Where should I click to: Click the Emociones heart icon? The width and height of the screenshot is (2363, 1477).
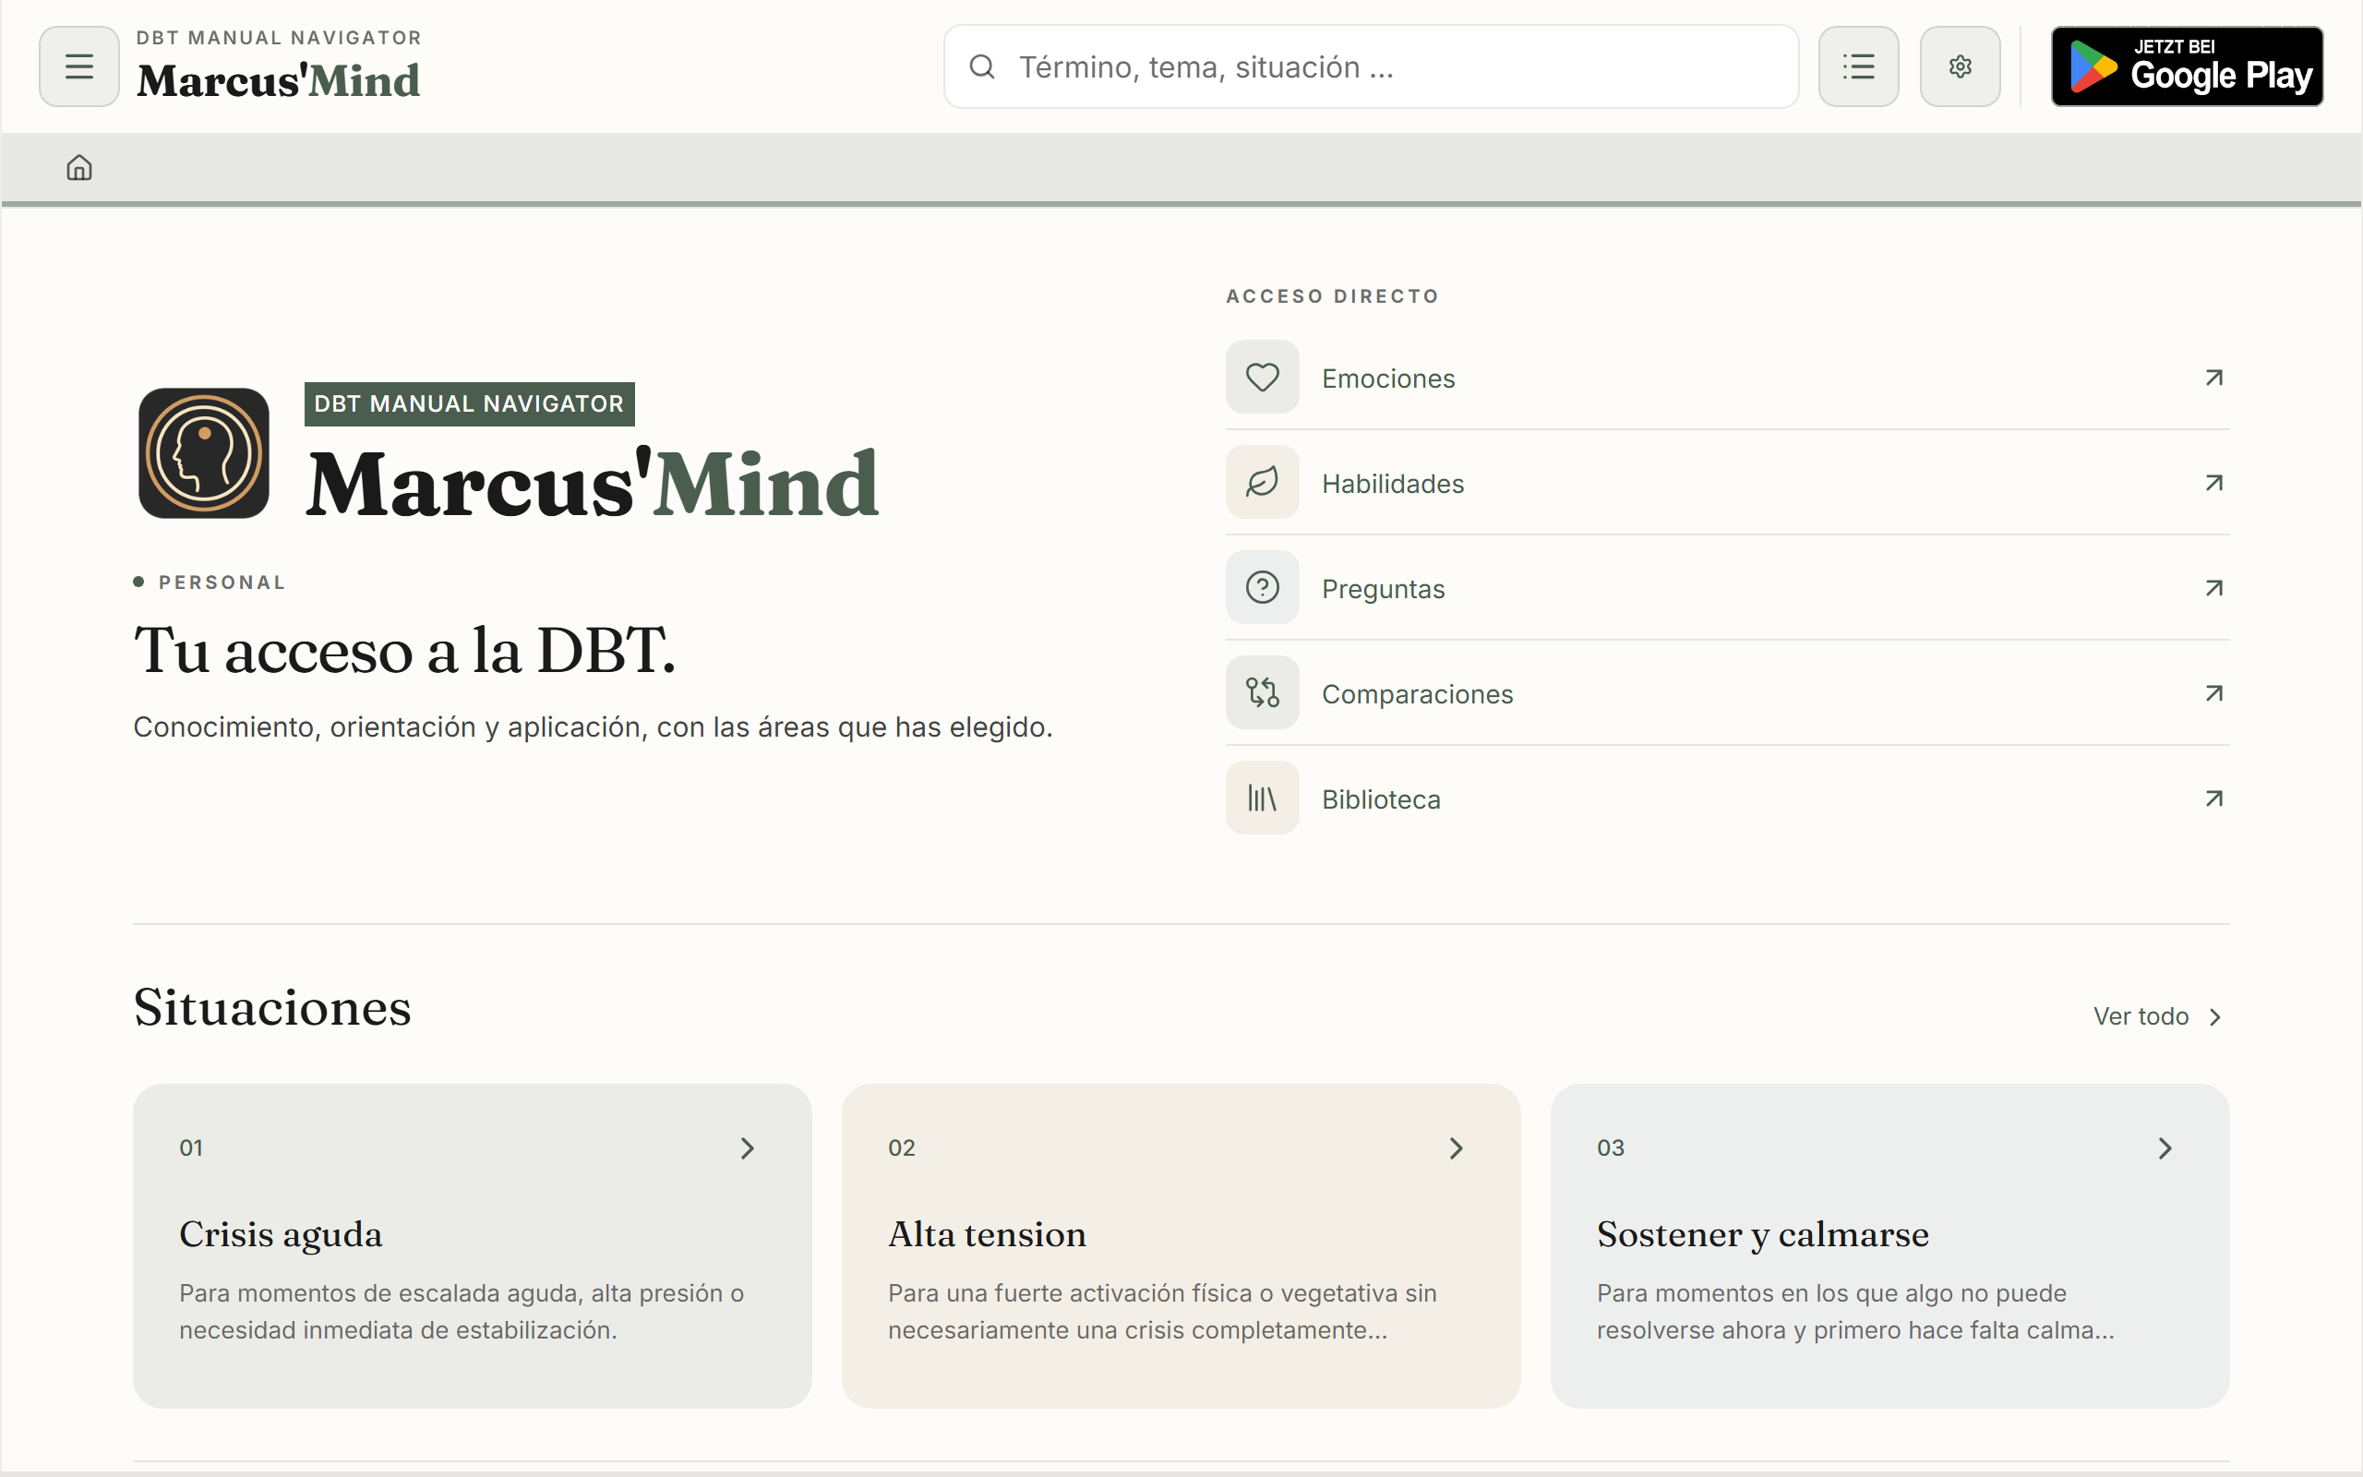tap(1263, 377)
